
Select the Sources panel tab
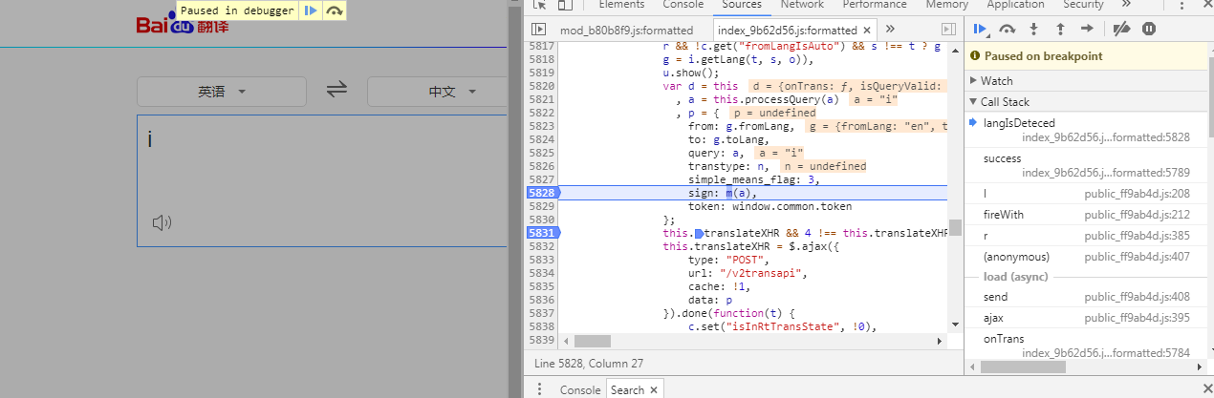[x=742, y=5]
